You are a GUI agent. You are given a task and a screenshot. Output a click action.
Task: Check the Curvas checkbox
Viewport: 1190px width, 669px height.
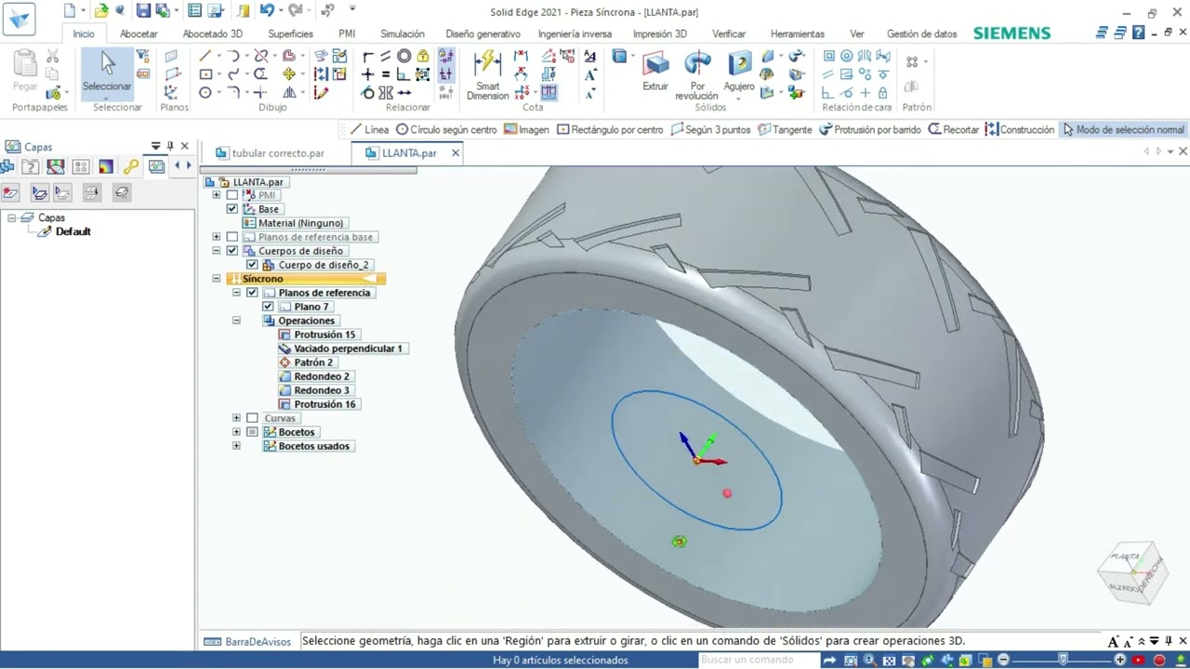tap(252, 418)
